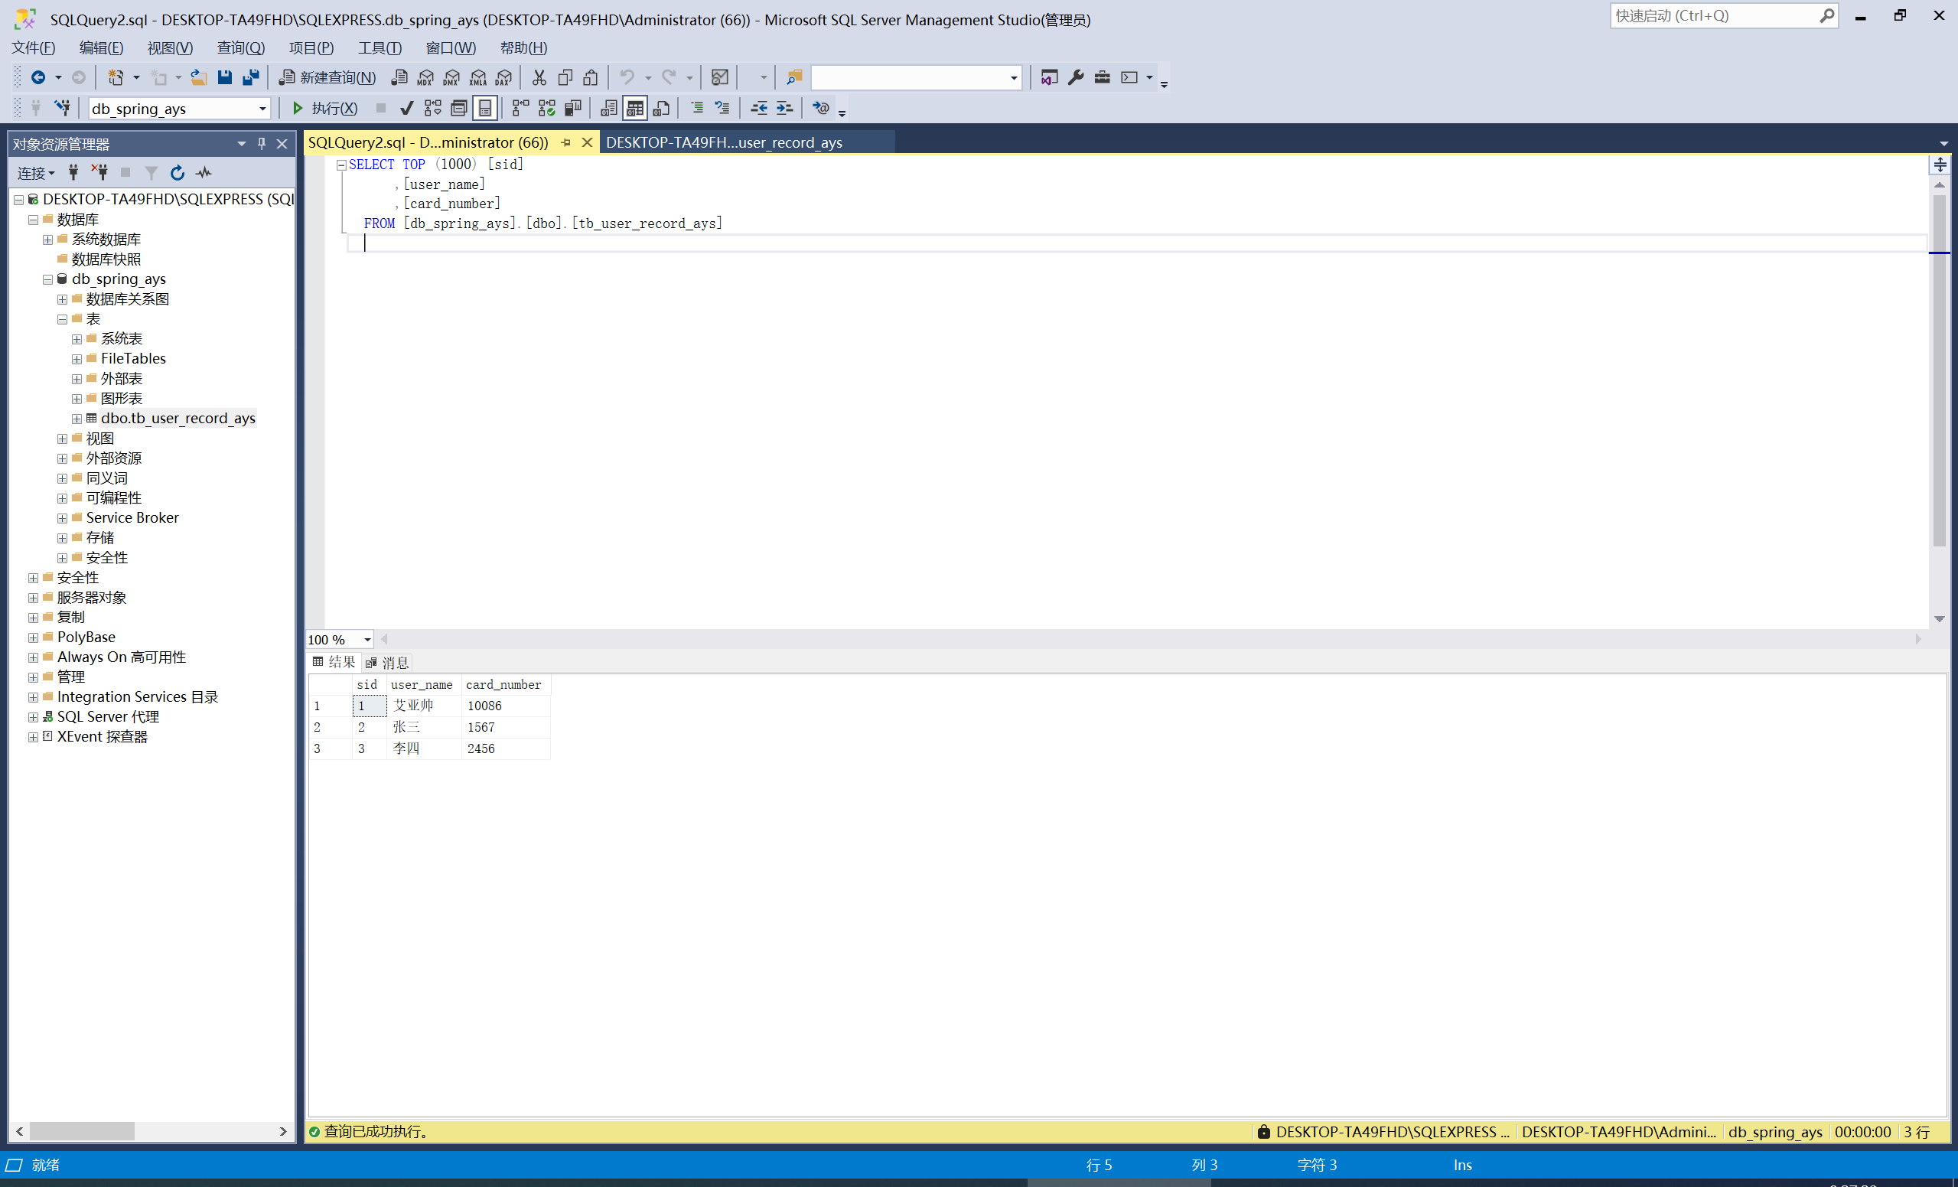
Task: Click the Change Connection icon
Action: [x=63, y=108]
